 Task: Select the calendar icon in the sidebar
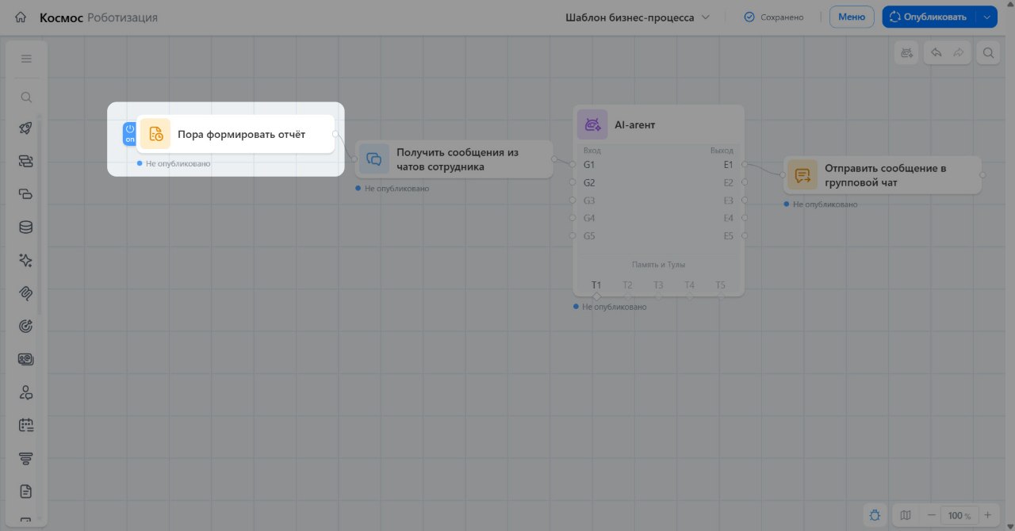click(26, 425)
